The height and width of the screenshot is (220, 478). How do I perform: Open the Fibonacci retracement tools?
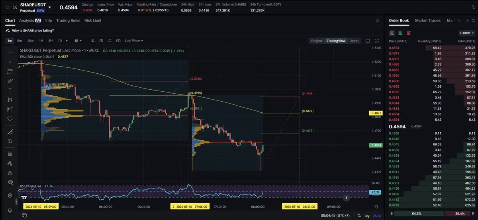[x=10, y=71]
